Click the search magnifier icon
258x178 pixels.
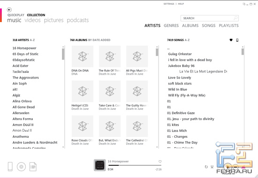[235, 18]
